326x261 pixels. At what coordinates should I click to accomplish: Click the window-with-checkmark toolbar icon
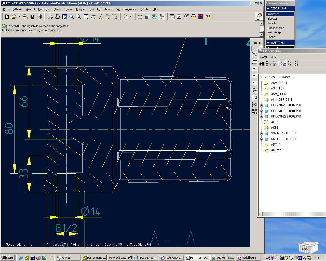coord(172,17)
